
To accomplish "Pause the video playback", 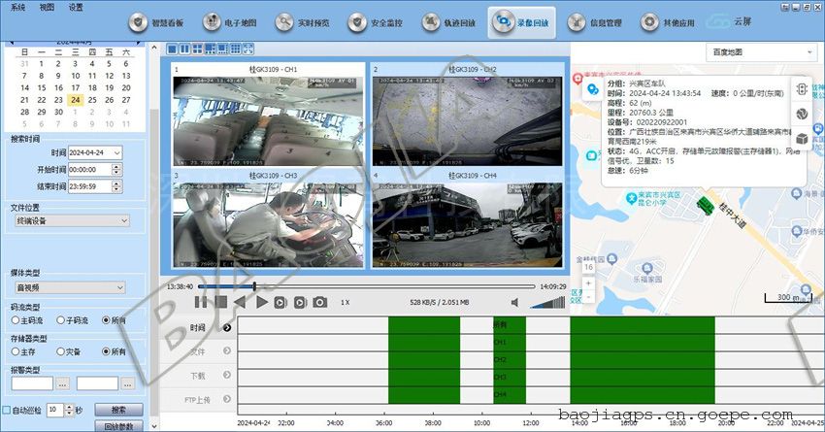I will tap(201, 302).
